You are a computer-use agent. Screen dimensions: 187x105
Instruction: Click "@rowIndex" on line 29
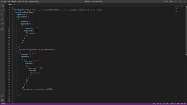point(35,73)
